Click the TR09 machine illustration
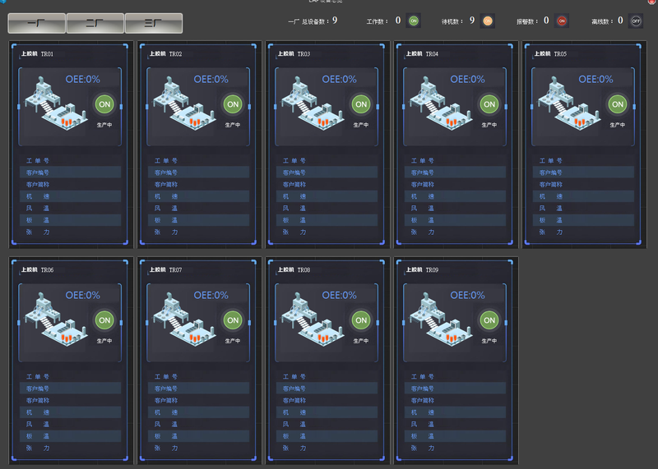 point(438,320)
